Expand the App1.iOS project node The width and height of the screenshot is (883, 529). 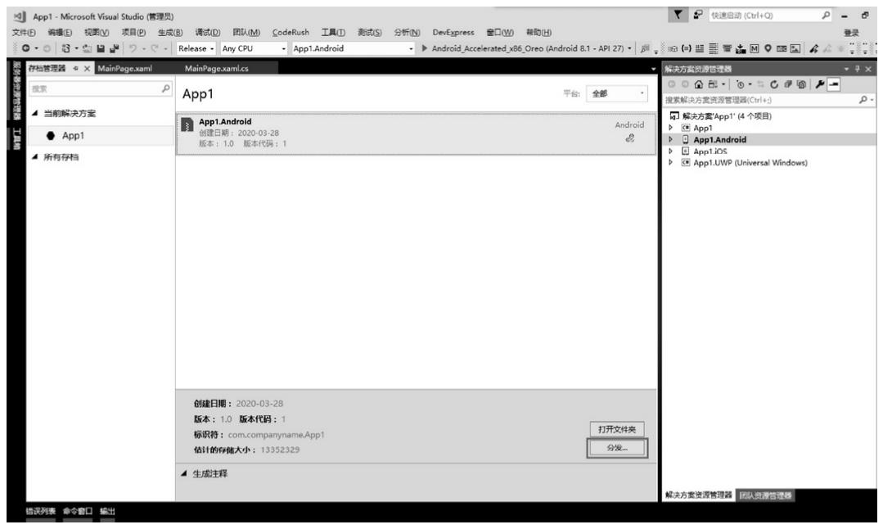pyautogui.click(x=671, y=151)
